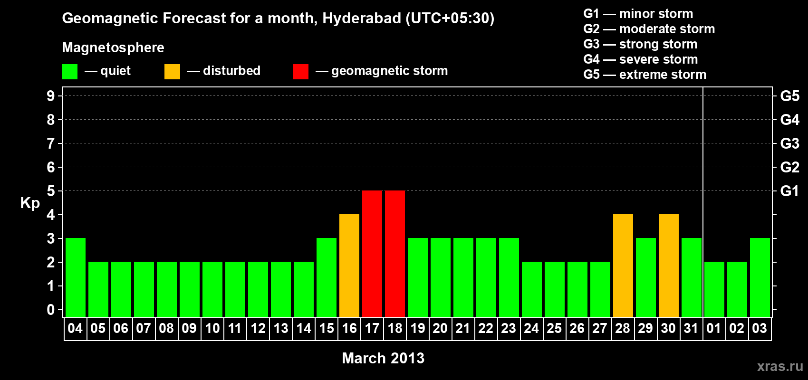Click the '— geomagnetic storm' legend label

coord(382,71)
